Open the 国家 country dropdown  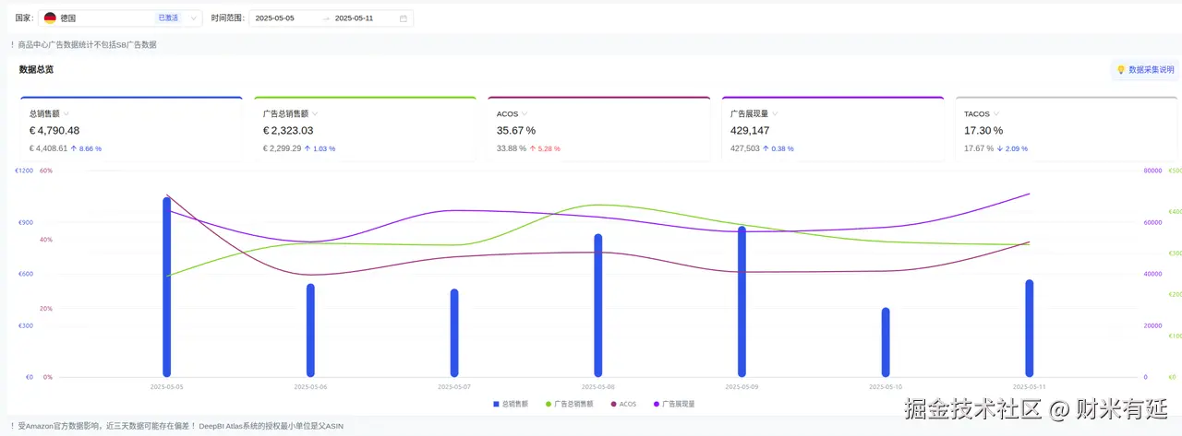coord(121,18)
